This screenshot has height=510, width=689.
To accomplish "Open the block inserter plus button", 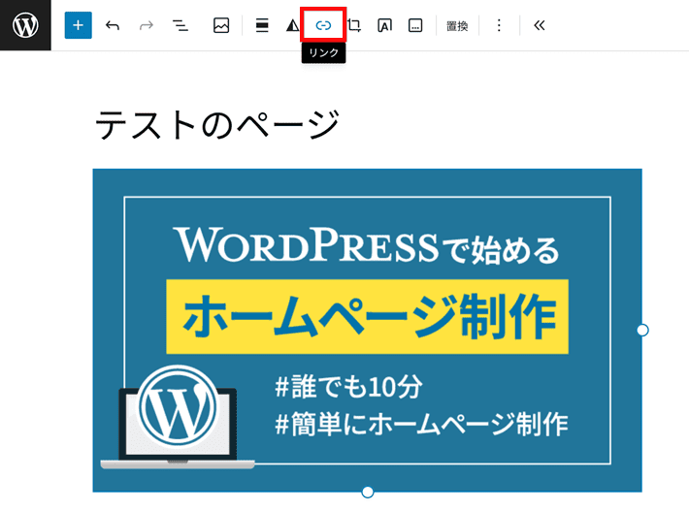I will (79, 25).
